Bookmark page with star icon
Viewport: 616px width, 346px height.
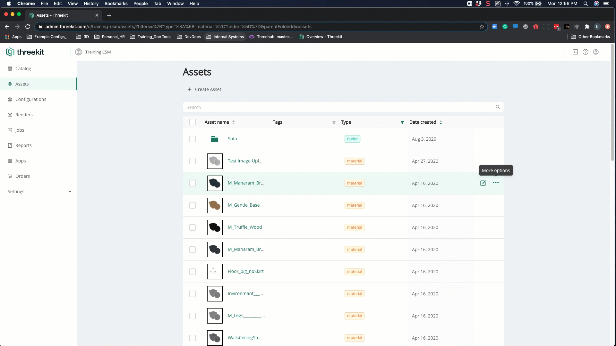coord(482,27)
